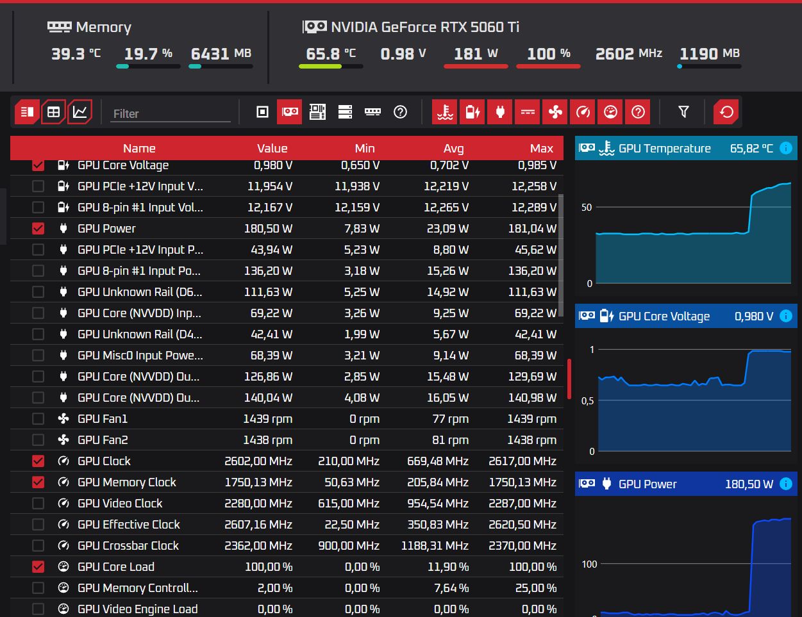Click the Memory 19.7 % usage bar
The image size is (802, 617).
148,66
